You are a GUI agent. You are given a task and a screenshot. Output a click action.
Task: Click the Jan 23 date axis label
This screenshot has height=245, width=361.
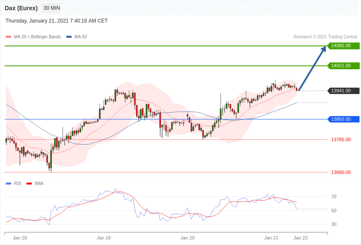click(300, 238)
